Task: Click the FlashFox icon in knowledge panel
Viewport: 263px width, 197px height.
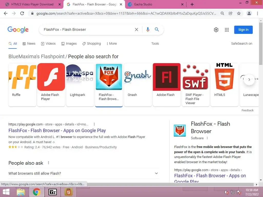Action: [180, 130]
